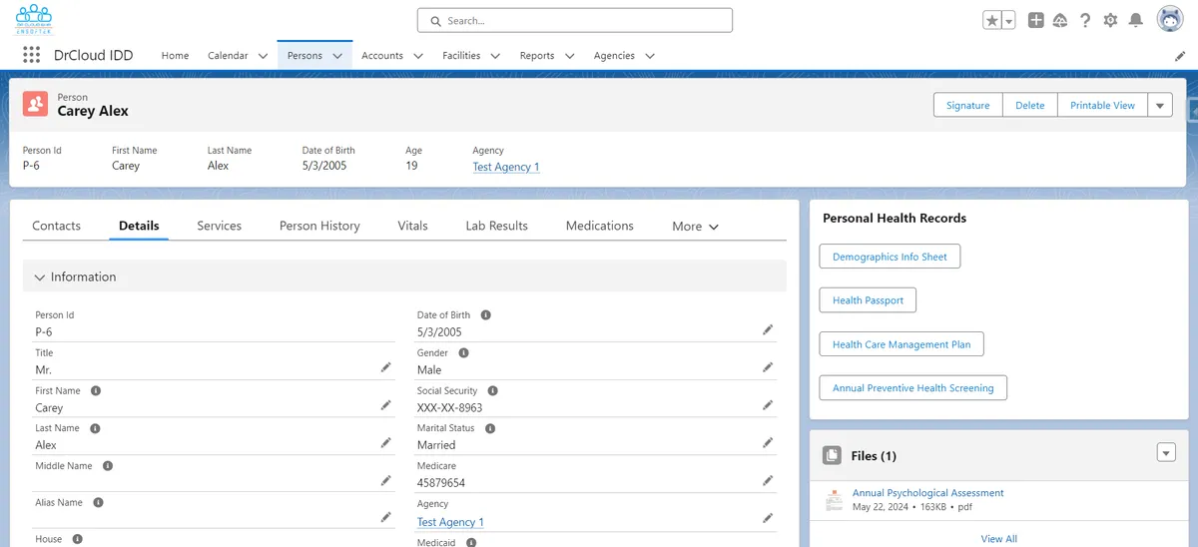The width and height of the screenshot is (1198, 547).
Task: Click the Favorites star icon
Action: click(992, 20)
